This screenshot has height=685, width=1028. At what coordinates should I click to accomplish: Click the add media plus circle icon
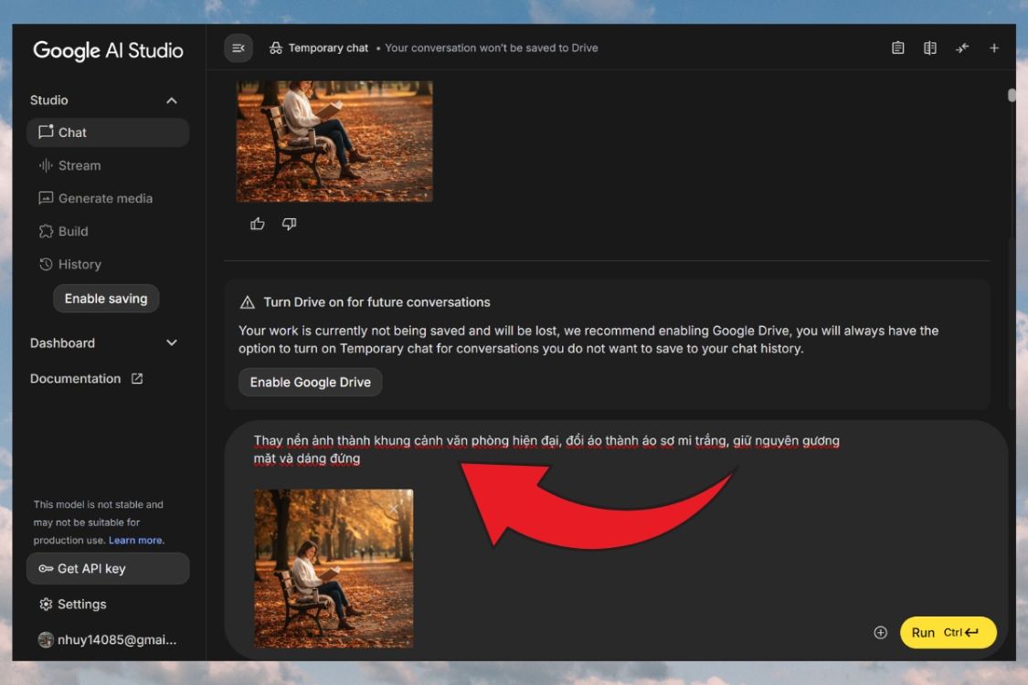click(x=880, y=632)
